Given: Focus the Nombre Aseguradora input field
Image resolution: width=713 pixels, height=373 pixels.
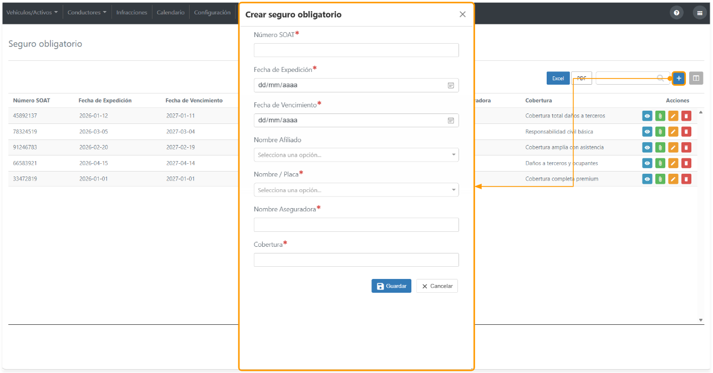Looking at the screenshot, I should click(x=356, y=225).
